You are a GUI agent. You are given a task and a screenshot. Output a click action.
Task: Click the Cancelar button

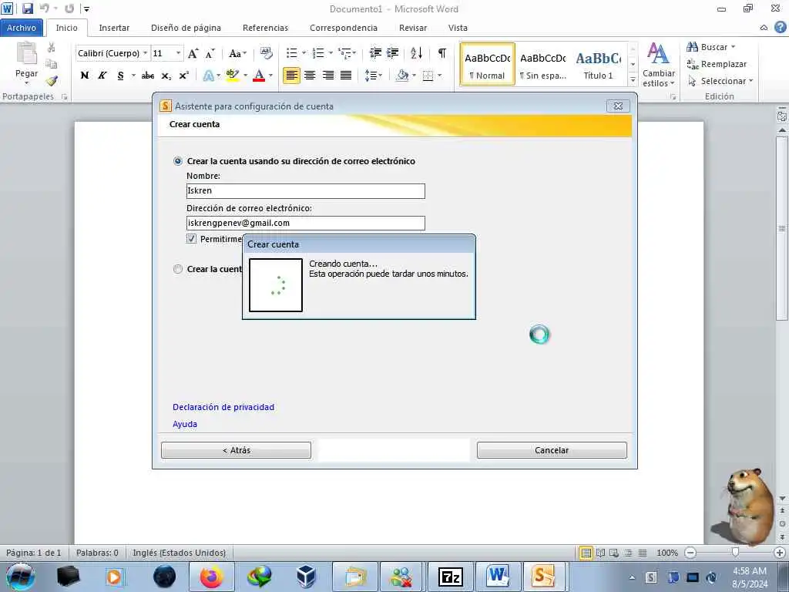click(552, 450)
